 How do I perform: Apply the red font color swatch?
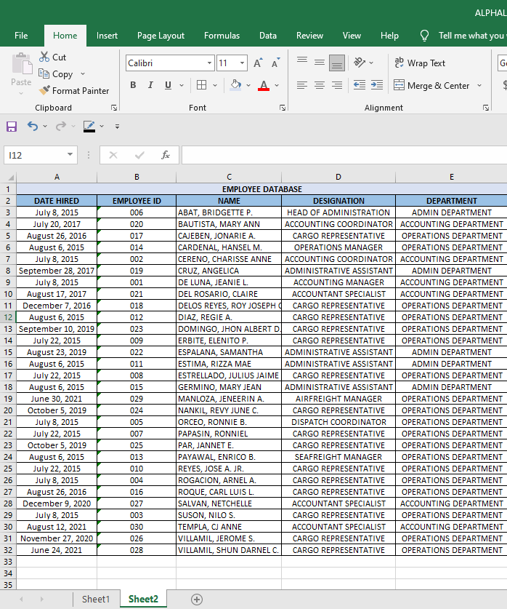click(263, 85)
